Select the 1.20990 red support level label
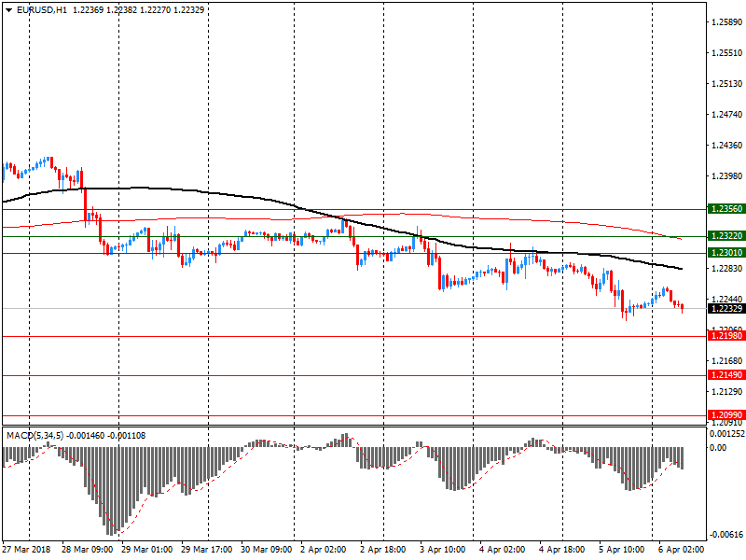Viewport: 746px width, 560px height. coord(725,414)
